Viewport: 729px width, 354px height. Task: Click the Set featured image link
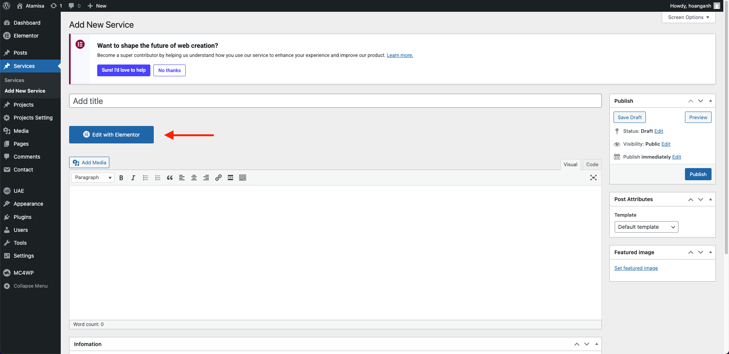pyautogui.click(x=636, y=268)
